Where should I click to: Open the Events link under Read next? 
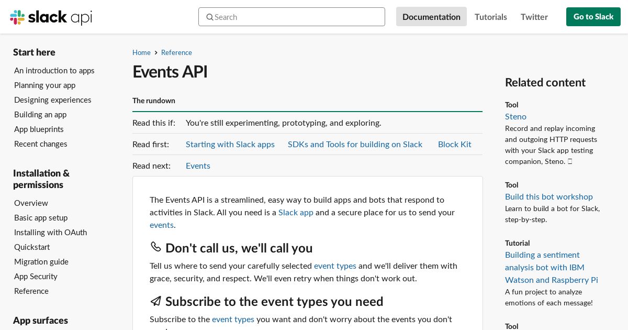tap(198, 166)
